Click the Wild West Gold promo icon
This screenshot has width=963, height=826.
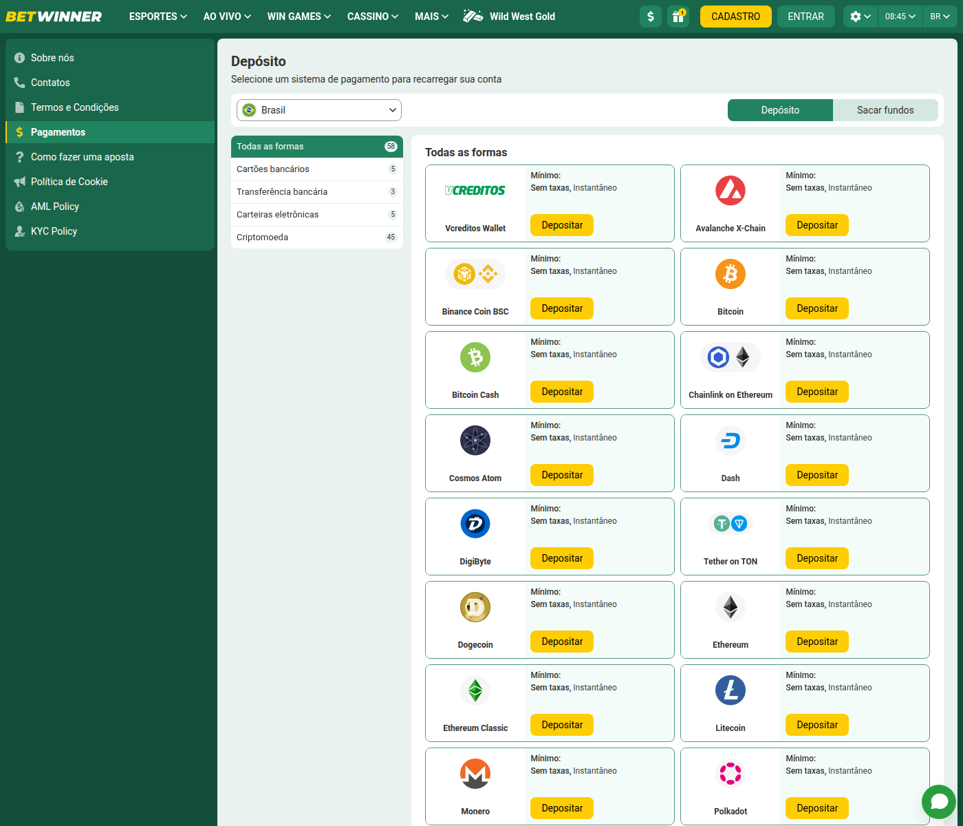tap(473, 16)
